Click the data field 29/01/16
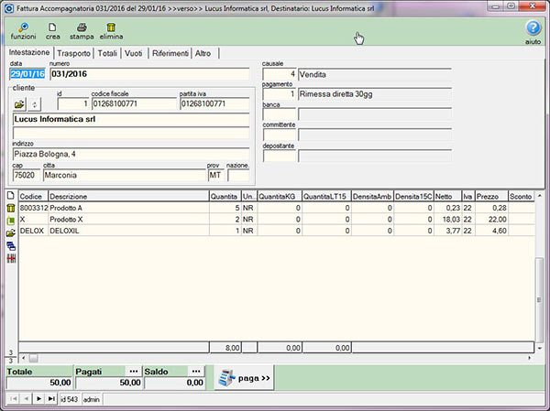 click(x=27, y=74)
